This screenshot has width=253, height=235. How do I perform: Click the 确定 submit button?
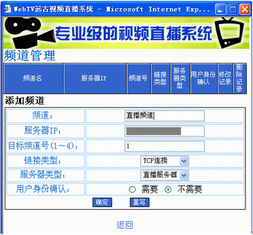pyautogui.click(x=102, y=202)
